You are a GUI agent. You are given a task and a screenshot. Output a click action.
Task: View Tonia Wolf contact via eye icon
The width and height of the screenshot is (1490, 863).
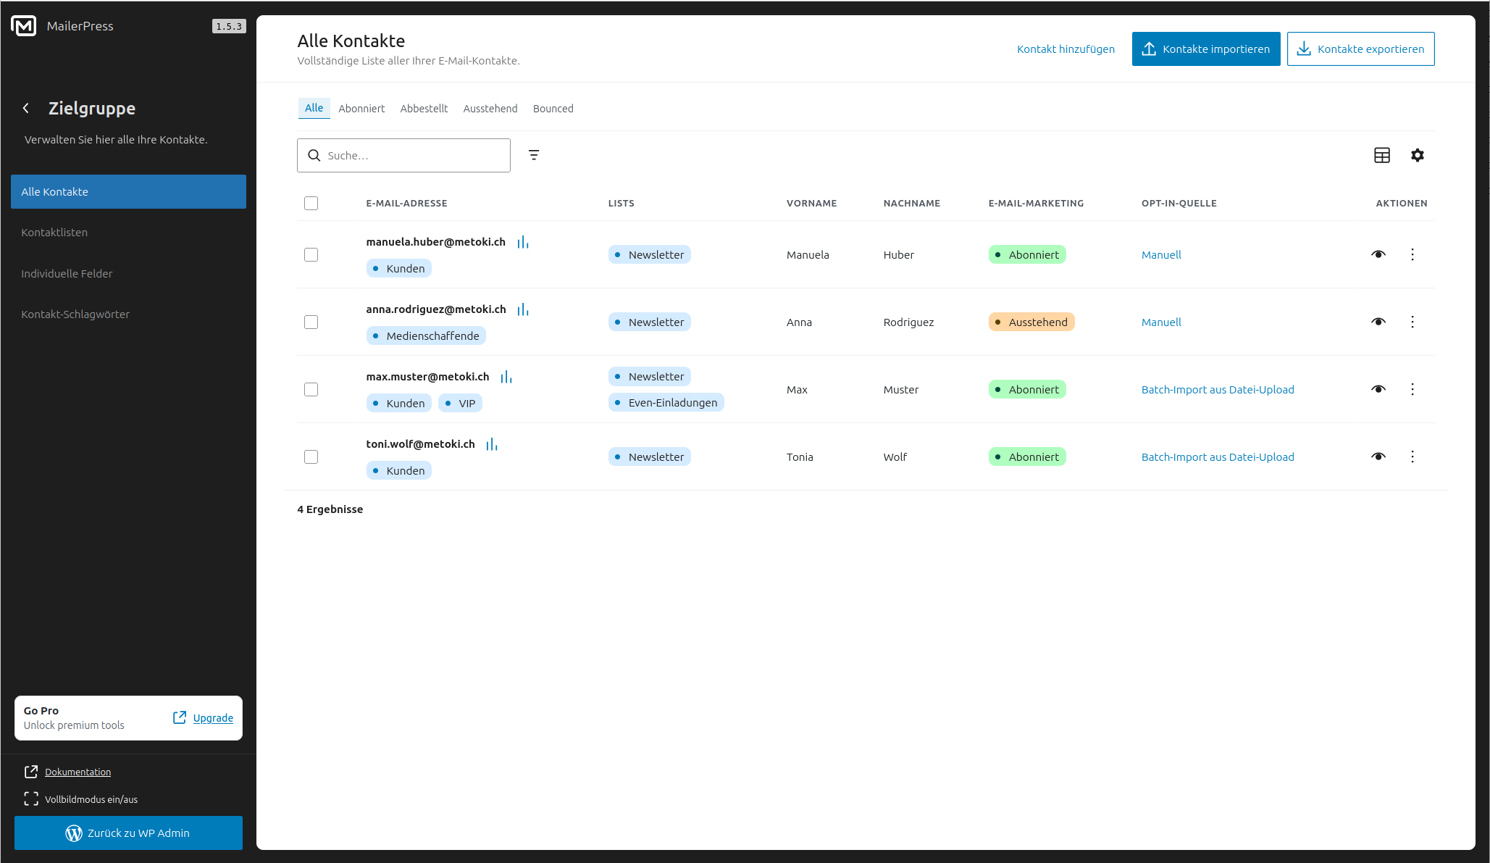point(1378,456)
